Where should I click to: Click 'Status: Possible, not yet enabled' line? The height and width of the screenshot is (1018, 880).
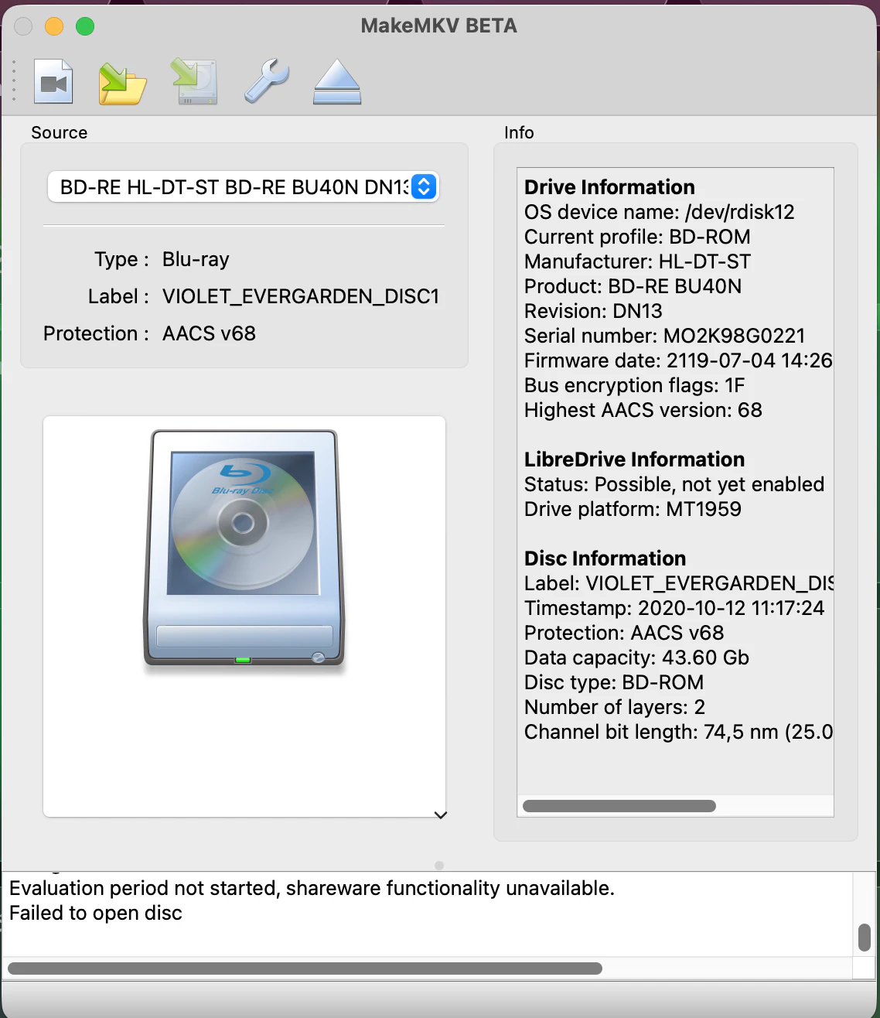[x=674, y=484]
